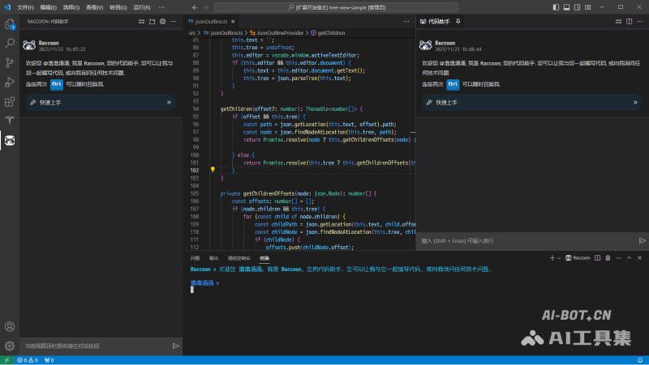Viewport: 649px width, 365px height.
Task: Switch to the 问题 panel tab
Action: [195, 257]
